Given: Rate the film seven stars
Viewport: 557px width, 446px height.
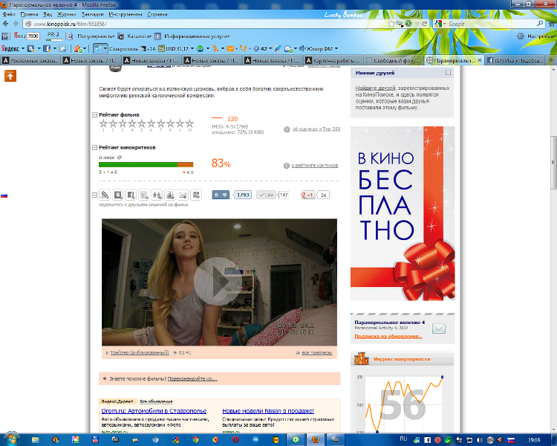Looking at the screenshot, I should pos(161,124).
